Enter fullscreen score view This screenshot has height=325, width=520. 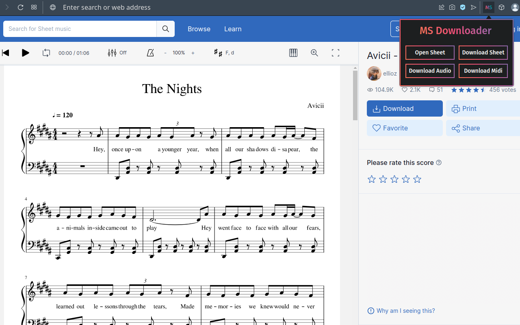pos(335,53)
